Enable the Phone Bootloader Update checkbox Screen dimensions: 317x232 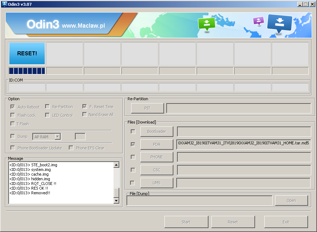(x=13, y=148)
